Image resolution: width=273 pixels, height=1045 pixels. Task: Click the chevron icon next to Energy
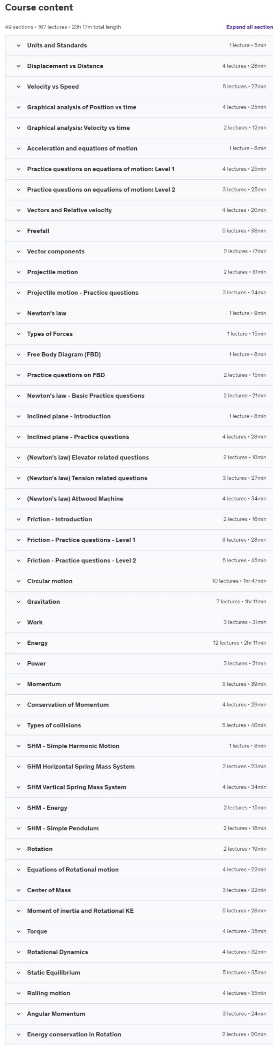(18, 643)
